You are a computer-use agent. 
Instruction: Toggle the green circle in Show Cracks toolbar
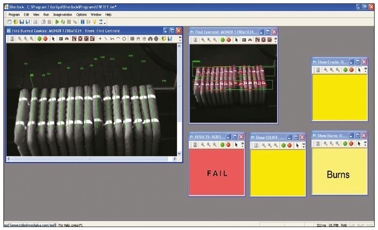tap(345, 70)
